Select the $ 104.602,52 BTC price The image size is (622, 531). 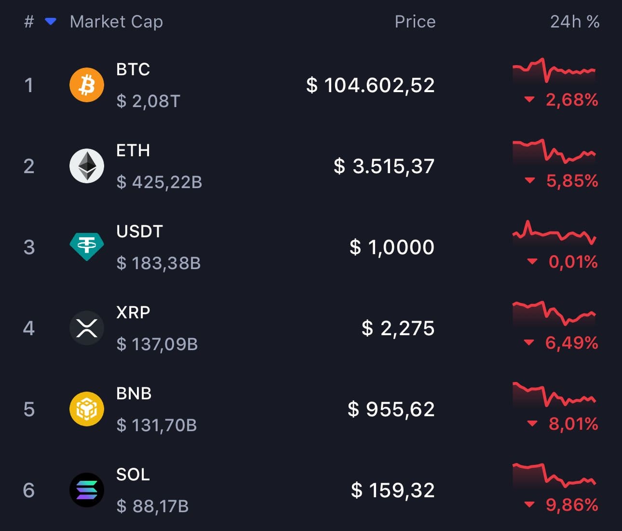click(370, 85)
